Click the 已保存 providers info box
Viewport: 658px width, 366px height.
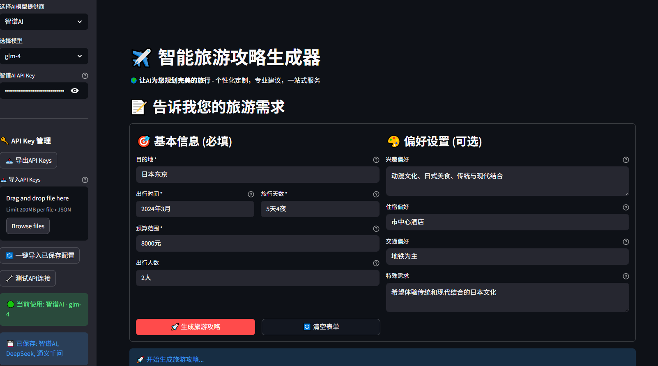coord(44,349)
